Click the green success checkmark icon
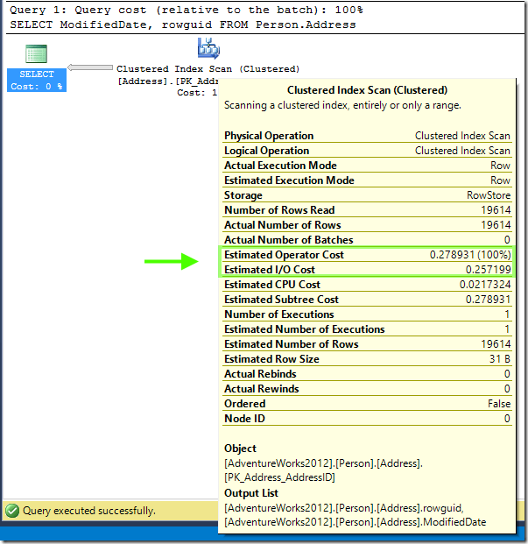The height and width of the screenshot is (544, 528). click(x=12, y=510)
